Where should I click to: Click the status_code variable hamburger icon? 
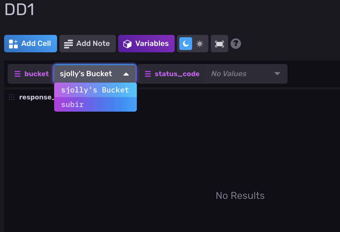tap(148, 74)
